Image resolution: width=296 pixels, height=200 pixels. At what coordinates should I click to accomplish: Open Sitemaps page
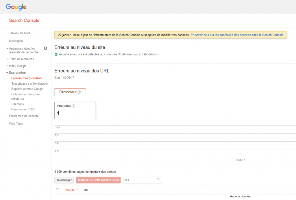click(18, 104)
